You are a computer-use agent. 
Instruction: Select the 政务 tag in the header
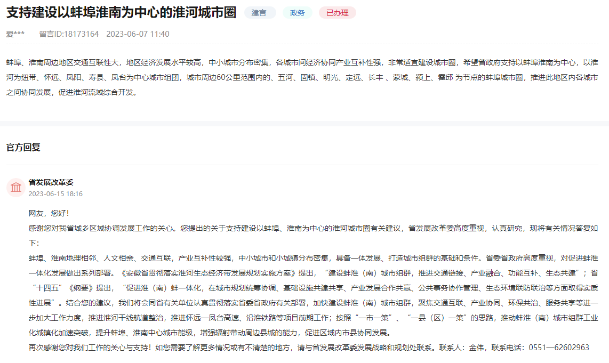(x=298, y=12)
